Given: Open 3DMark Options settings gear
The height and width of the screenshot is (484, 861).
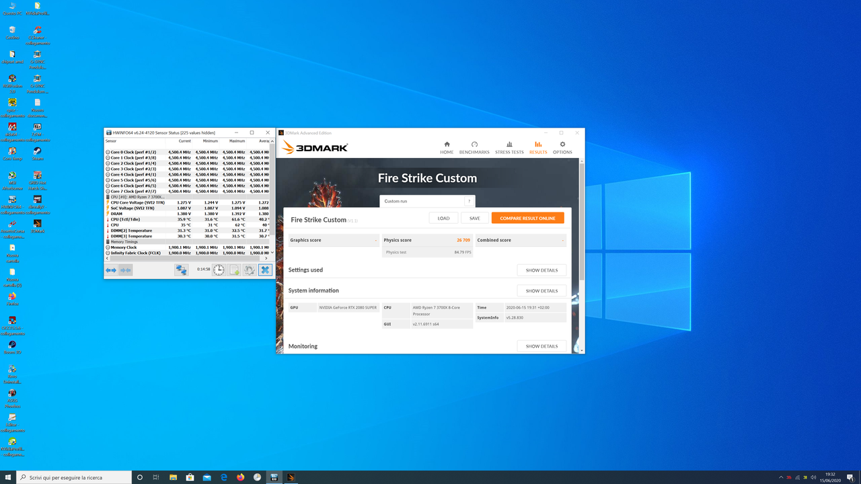Looking at the screenshot, I should tap(562, 147).
